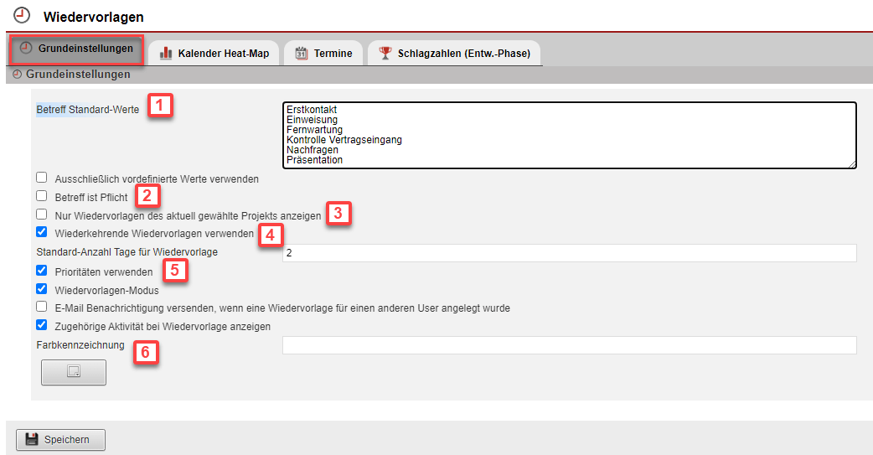This screenshot has width=873, height=455.
Task: Open the color picker button below Farbkennzeichnung
Action: pyautogui.click(x=74, y=372)
